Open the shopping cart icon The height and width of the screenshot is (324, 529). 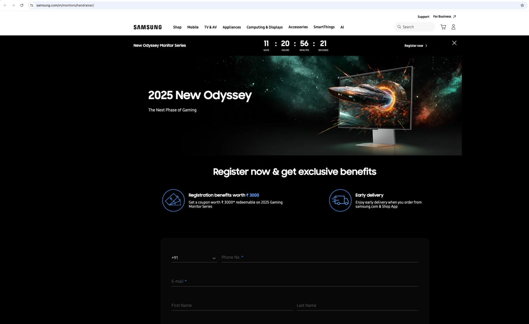443,27
